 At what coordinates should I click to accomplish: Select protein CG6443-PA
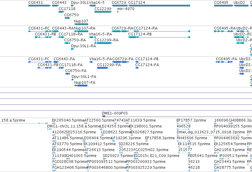pos(56,62)
